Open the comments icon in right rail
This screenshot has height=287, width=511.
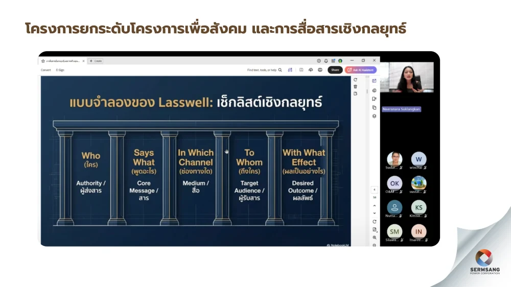[374, 90]
